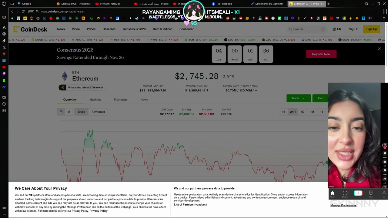The image size is (388, 218).
Task: Open List of Partners (vendors) link
Action: (x=190, y=205)
